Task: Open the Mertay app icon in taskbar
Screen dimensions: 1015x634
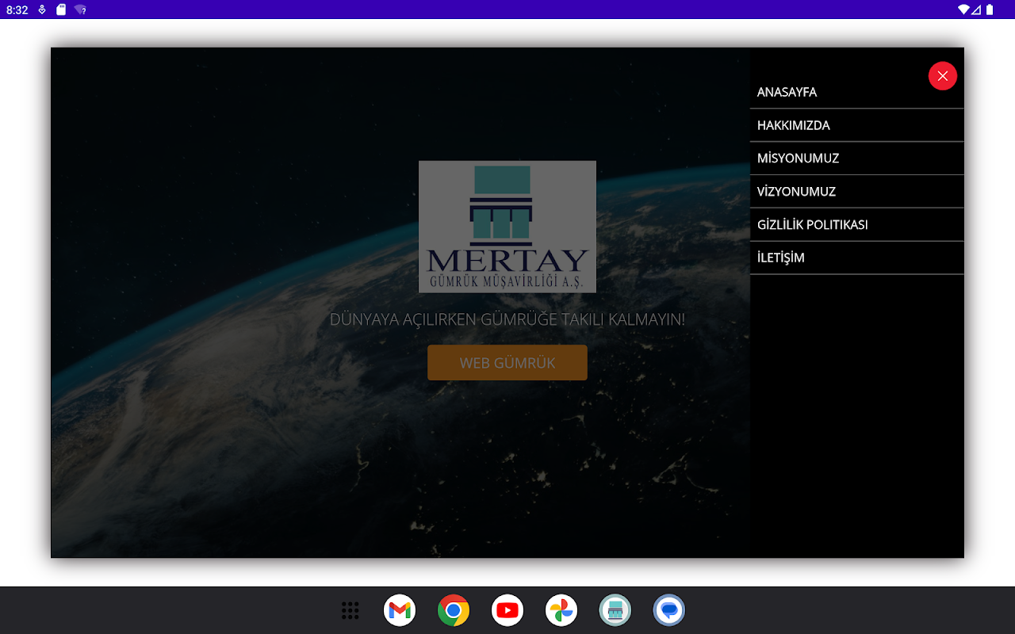Action: pos(615,610)
